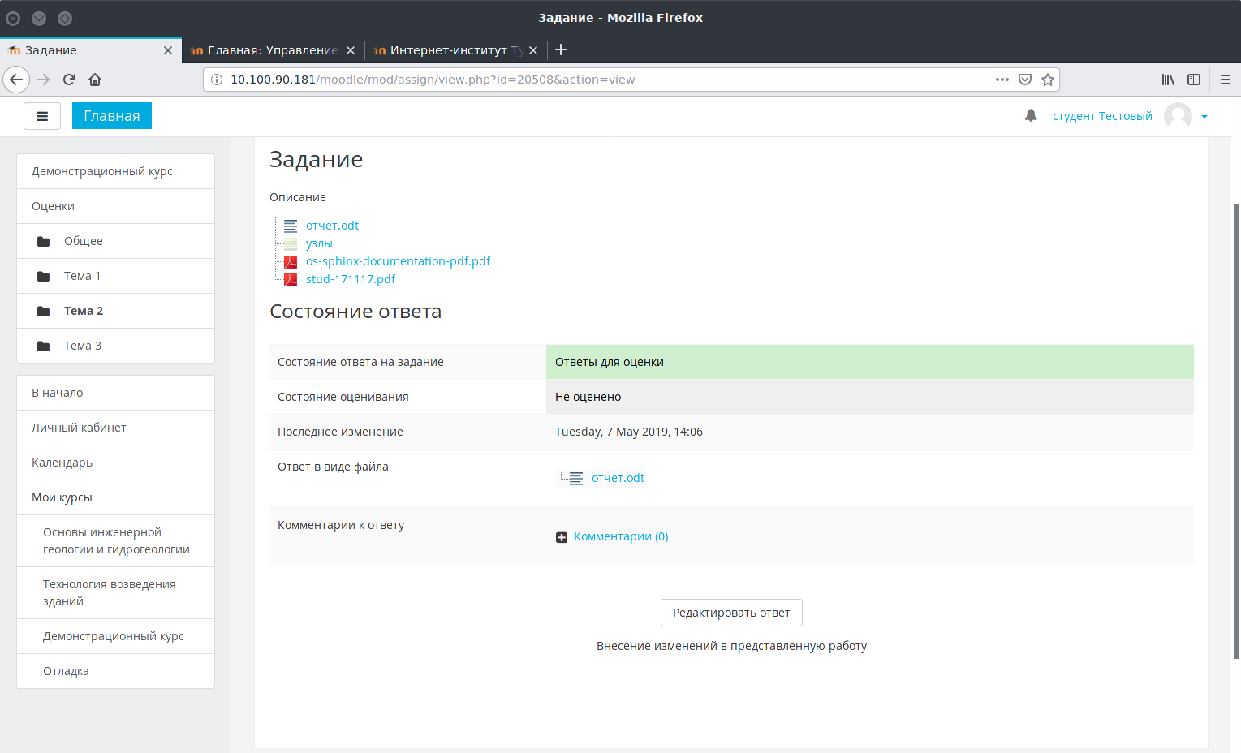Open студент Тестовый profile link
1241x753 pixels.
(1102, 116)
